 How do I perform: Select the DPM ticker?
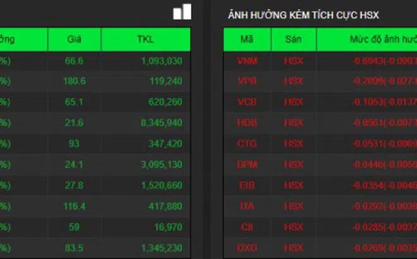[247, 164]
